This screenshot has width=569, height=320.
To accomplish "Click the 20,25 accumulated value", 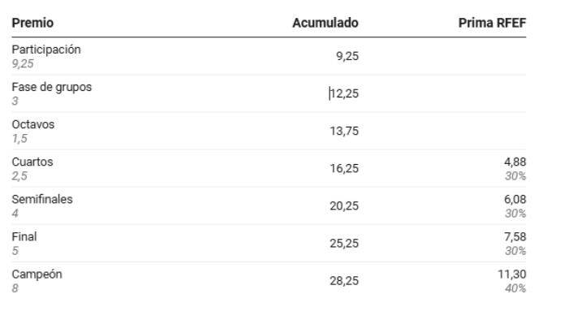I will pyautogui.click(x=344, y=206).
